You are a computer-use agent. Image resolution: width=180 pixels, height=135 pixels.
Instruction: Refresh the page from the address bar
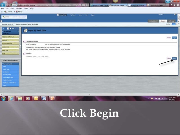(x=85, y=5)
